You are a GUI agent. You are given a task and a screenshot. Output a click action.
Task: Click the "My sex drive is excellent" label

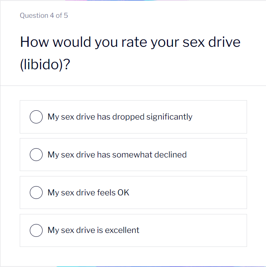[x=93, y=230]
